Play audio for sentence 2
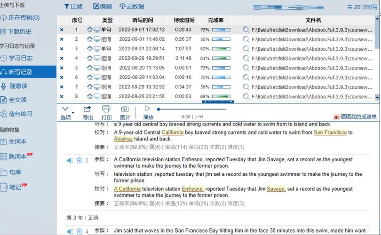 pos(70,160)
